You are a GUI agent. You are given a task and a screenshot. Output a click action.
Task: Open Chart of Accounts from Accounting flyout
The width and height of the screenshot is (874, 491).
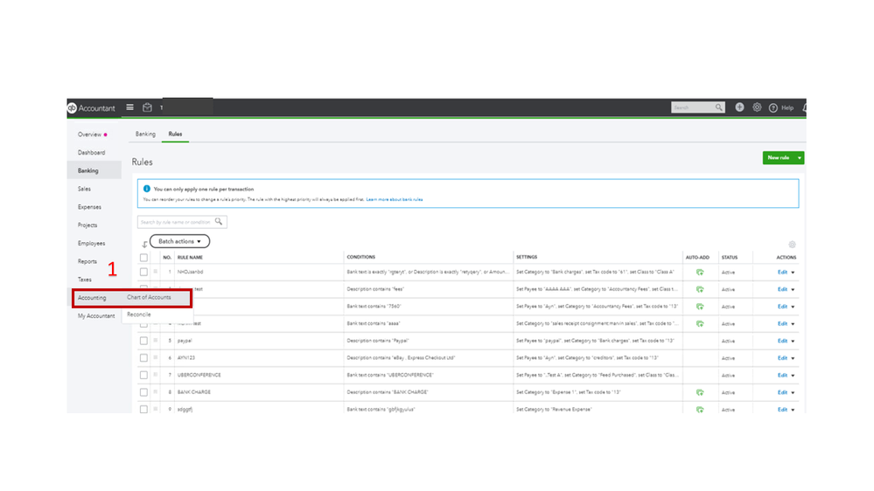coord(149,297)
